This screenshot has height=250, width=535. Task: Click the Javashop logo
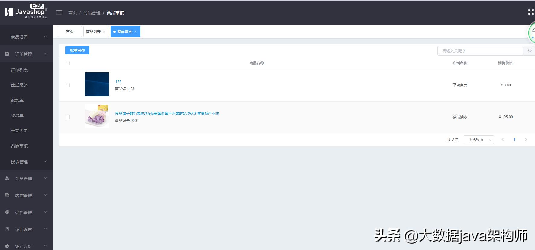coord(26,11)
